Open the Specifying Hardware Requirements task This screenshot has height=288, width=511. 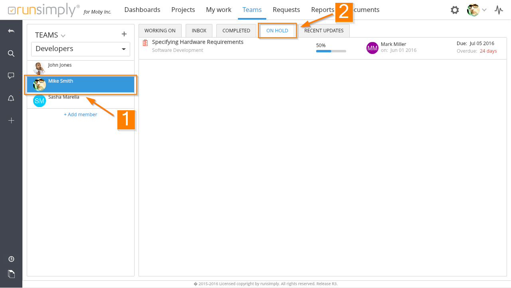tap(198, 42)
